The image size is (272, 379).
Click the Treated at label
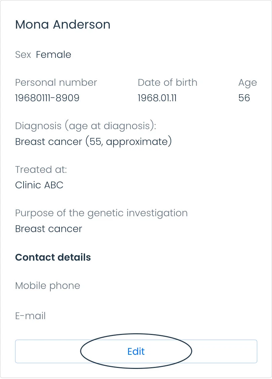(41, 169)
